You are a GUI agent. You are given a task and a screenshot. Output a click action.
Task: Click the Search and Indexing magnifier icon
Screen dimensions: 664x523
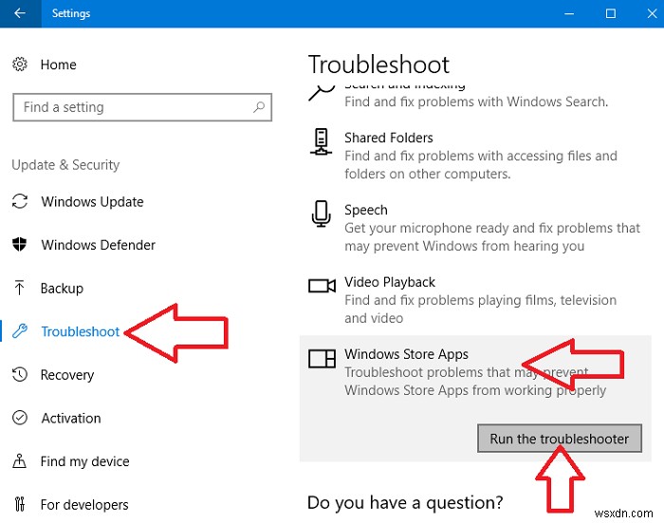coord(321,91)
